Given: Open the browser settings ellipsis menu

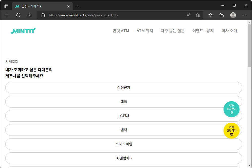Looking at the screenshot, I should pos(245,15).
